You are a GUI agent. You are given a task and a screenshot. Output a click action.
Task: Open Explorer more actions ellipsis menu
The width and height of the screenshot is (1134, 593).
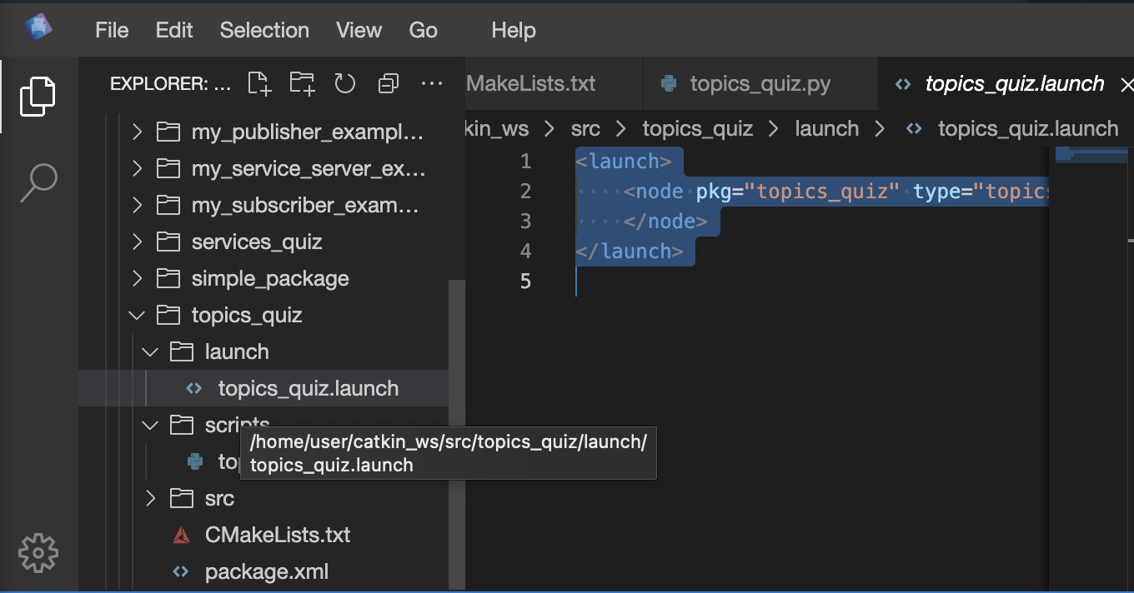pos(431,83)
